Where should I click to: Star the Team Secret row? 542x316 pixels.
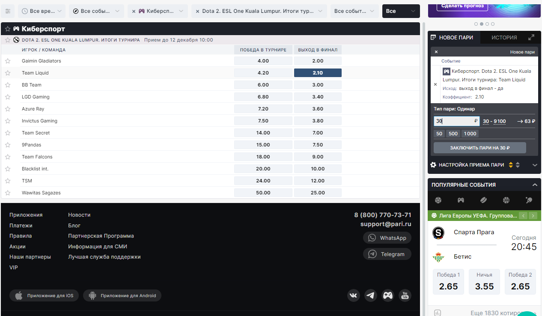8,133
